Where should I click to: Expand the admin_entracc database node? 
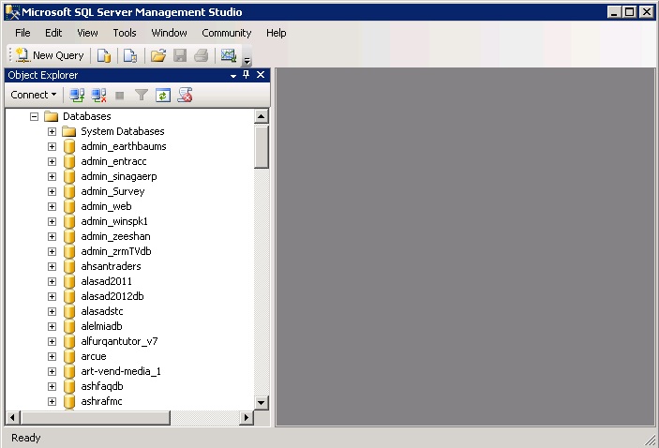coord(52,162)
